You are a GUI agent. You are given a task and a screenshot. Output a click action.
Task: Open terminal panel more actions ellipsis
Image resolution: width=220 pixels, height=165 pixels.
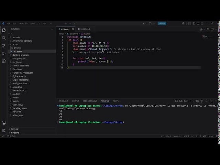click(x=206, y=101)
